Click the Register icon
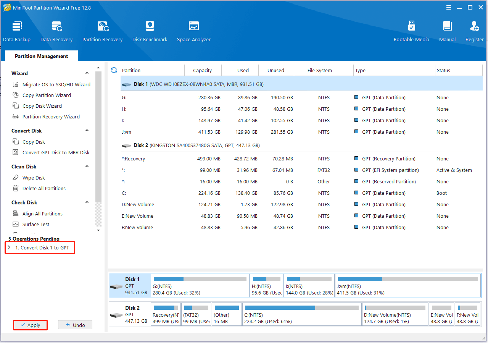This screenshot has width=488, height=343. (475, 26)
